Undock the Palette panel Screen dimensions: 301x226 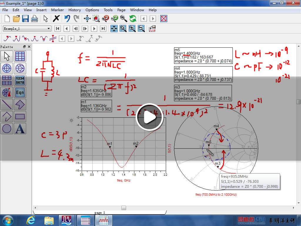(x=24, y=47)
